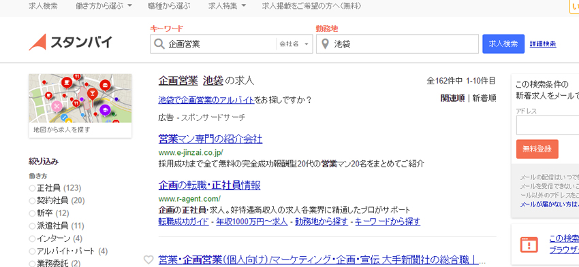579x267 pixels.
Task: Click the www.r-agent.com/ URL text
Action: pos(189,199)
